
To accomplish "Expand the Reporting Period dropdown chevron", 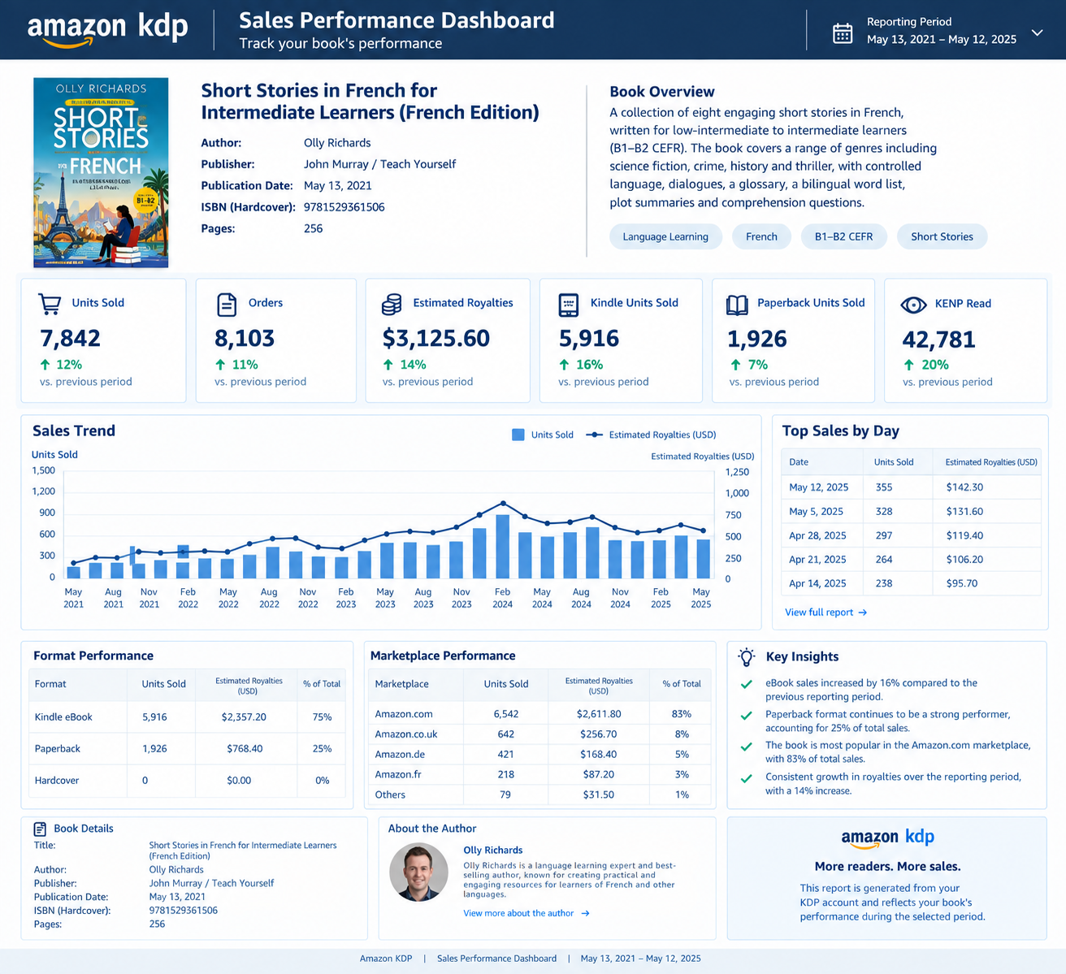I will 1037,33.
